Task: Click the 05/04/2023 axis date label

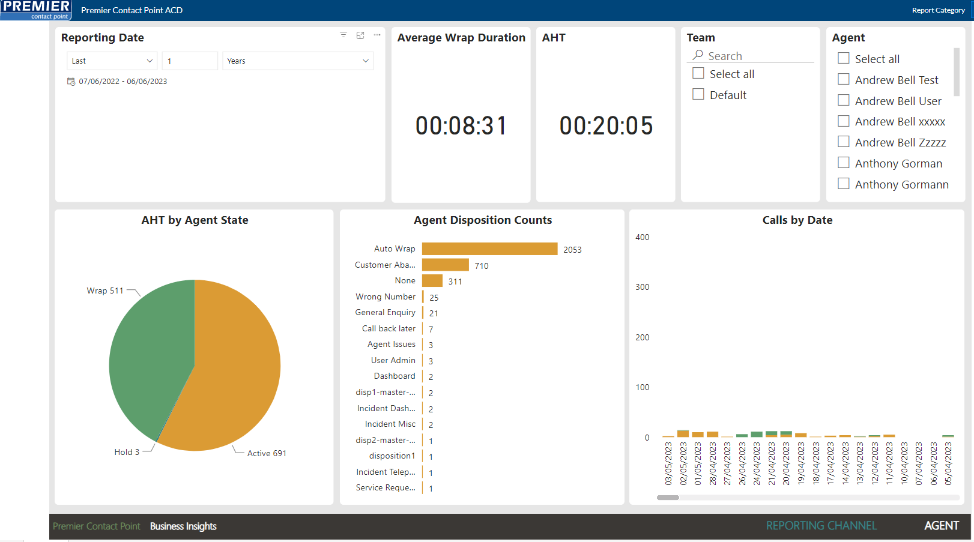Action: tap(948, 463)
